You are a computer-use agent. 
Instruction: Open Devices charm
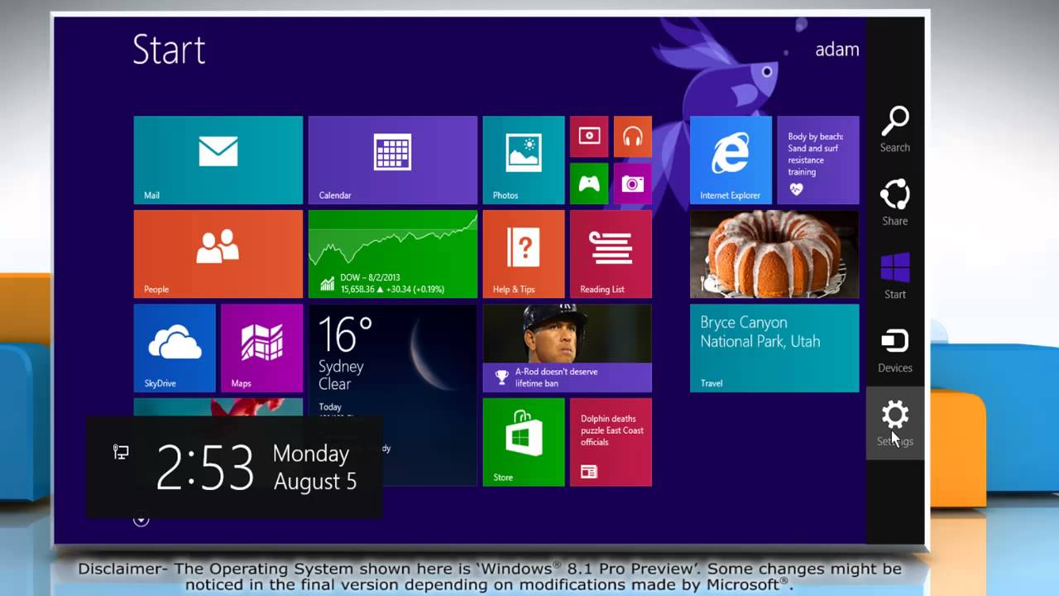895,349
